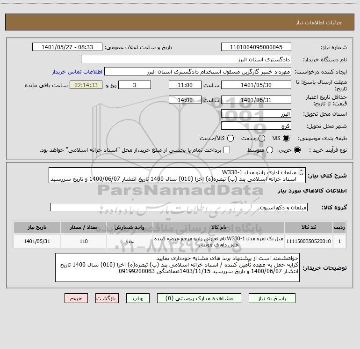Open the اطلاعات تماس خریدار link
This screenshot has width=360, height=349.
pyautogui.click(x=77, y=72)
